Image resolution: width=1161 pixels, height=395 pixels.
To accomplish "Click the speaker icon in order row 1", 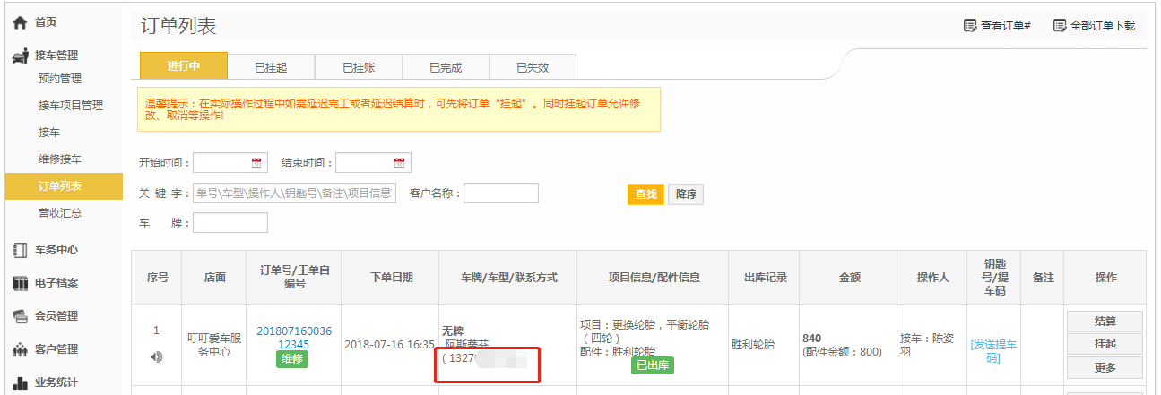I will click(157, 356).
